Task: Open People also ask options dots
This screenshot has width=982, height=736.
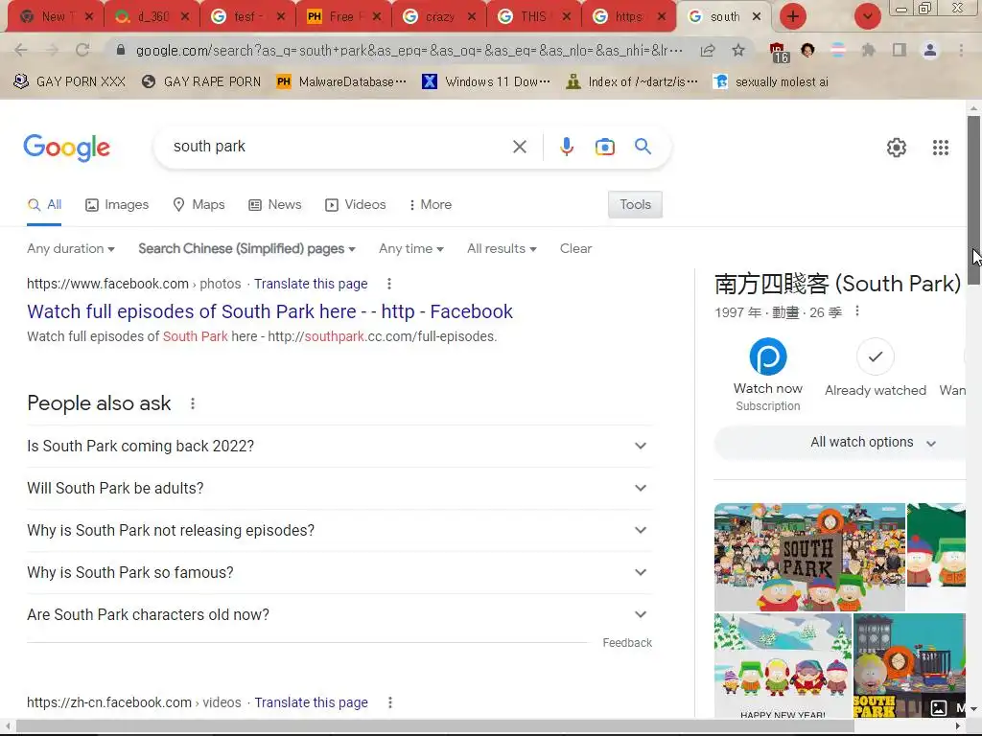Action: click(192, 403)
